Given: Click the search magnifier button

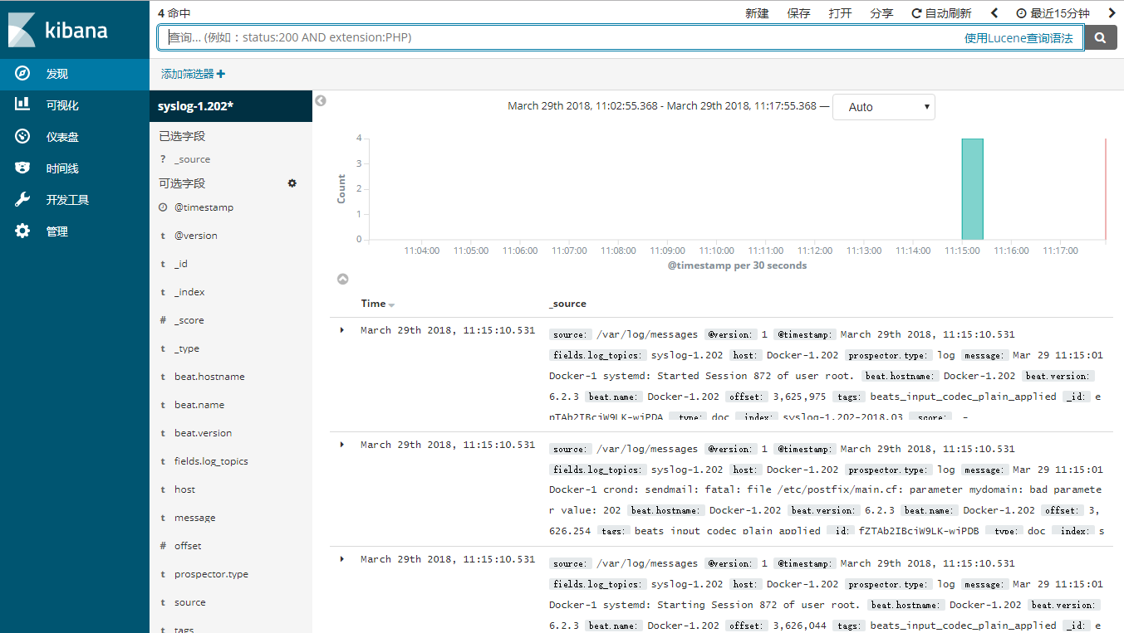Looking at the screenshot, I should 1101,37.
